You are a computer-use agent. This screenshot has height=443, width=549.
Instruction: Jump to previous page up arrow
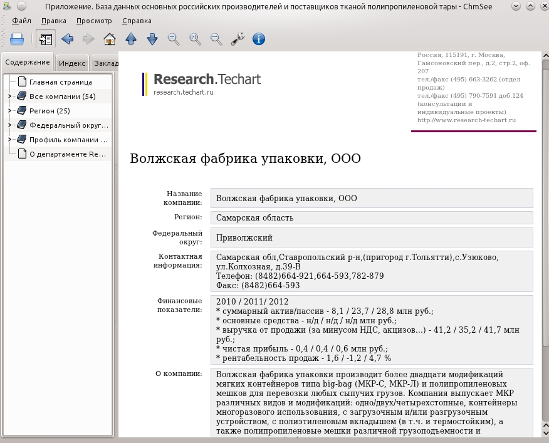click(131, 39)
